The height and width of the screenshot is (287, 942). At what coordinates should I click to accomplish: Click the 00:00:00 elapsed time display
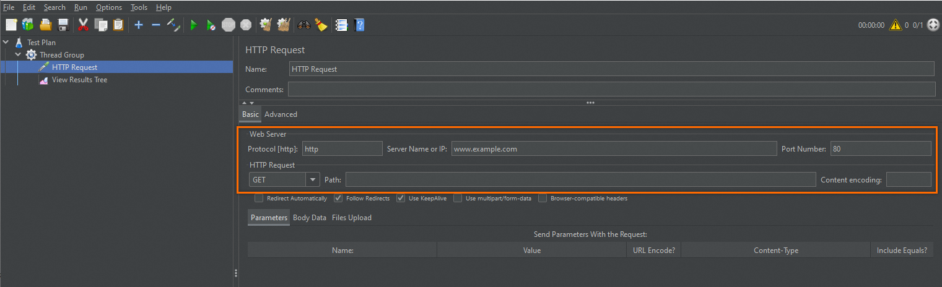coord(871,25)
